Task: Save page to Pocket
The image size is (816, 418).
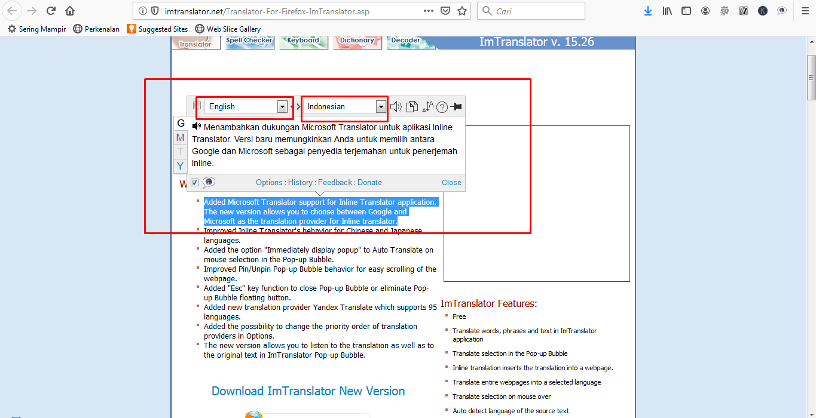Action: (445, 11)
